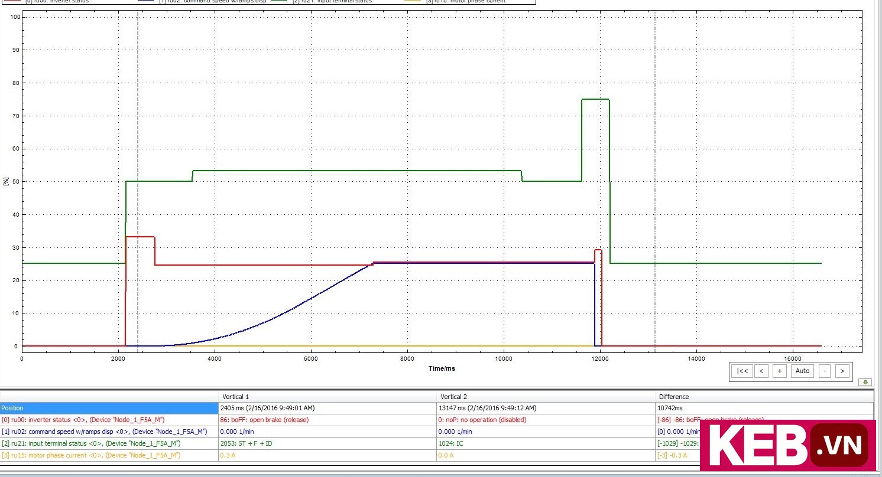Click the '2053: ST + F + ID' cell
This screenshot has width=882, height=477.
click(x=327, y=443)
